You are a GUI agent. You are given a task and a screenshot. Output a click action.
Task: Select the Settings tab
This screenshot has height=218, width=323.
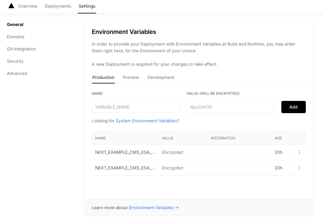coord(87,6)
